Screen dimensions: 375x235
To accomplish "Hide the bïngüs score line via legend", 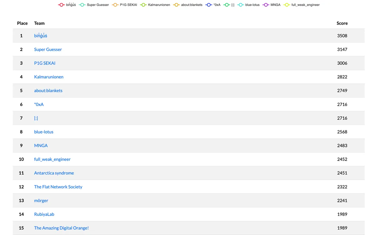I will (x=60, y=5).
